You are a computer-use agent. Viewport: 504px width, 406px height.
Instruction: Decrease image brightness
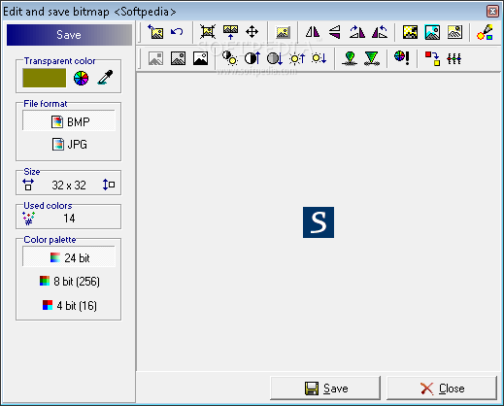319,58
